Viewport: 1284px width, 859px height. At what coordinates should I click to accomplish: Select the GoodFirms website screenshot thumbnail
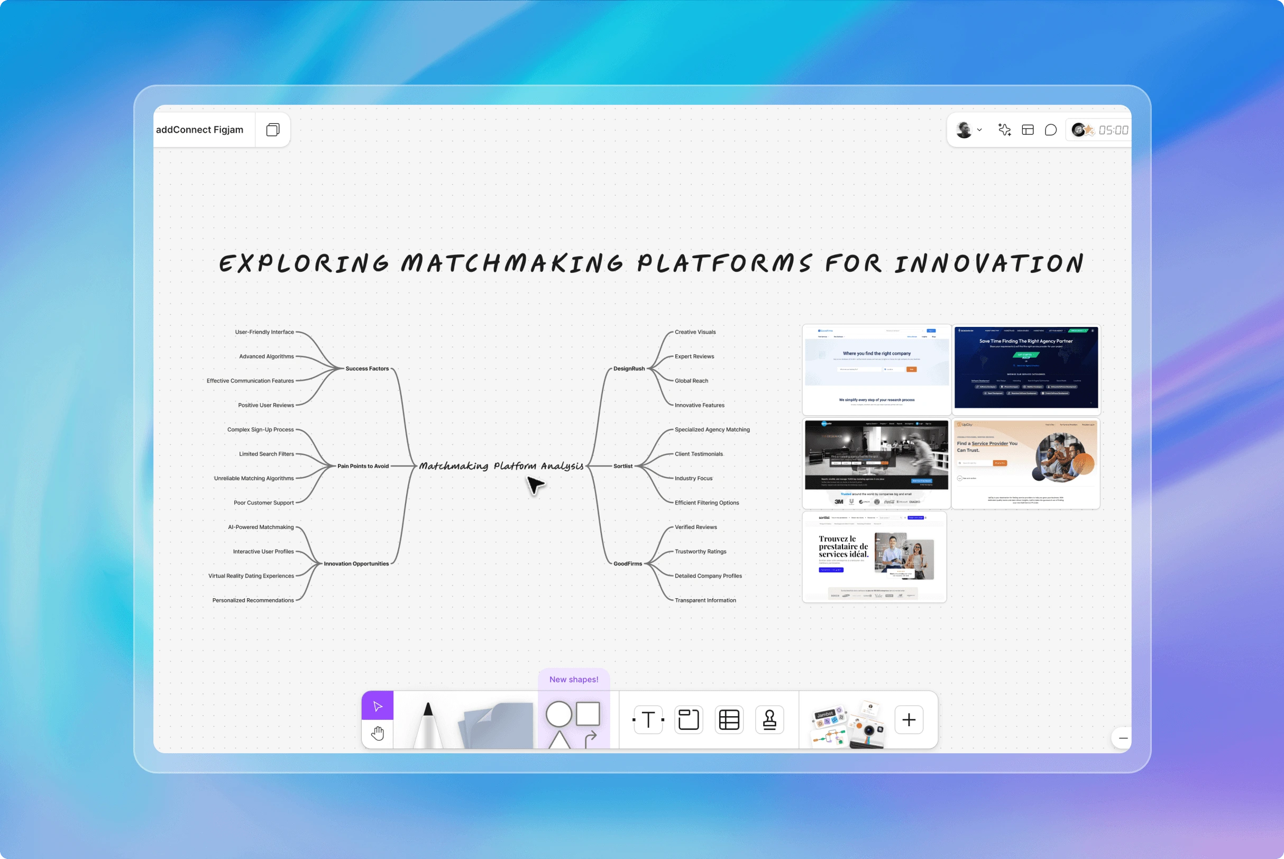(x=876, y=368)
